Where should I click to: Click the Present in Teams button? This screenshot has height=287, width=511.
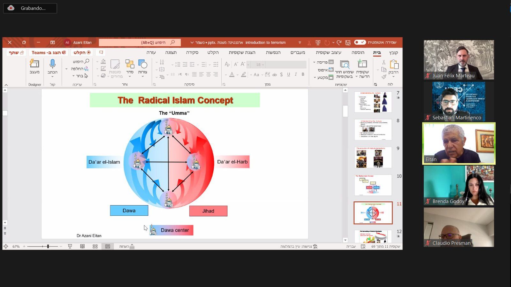49,52
